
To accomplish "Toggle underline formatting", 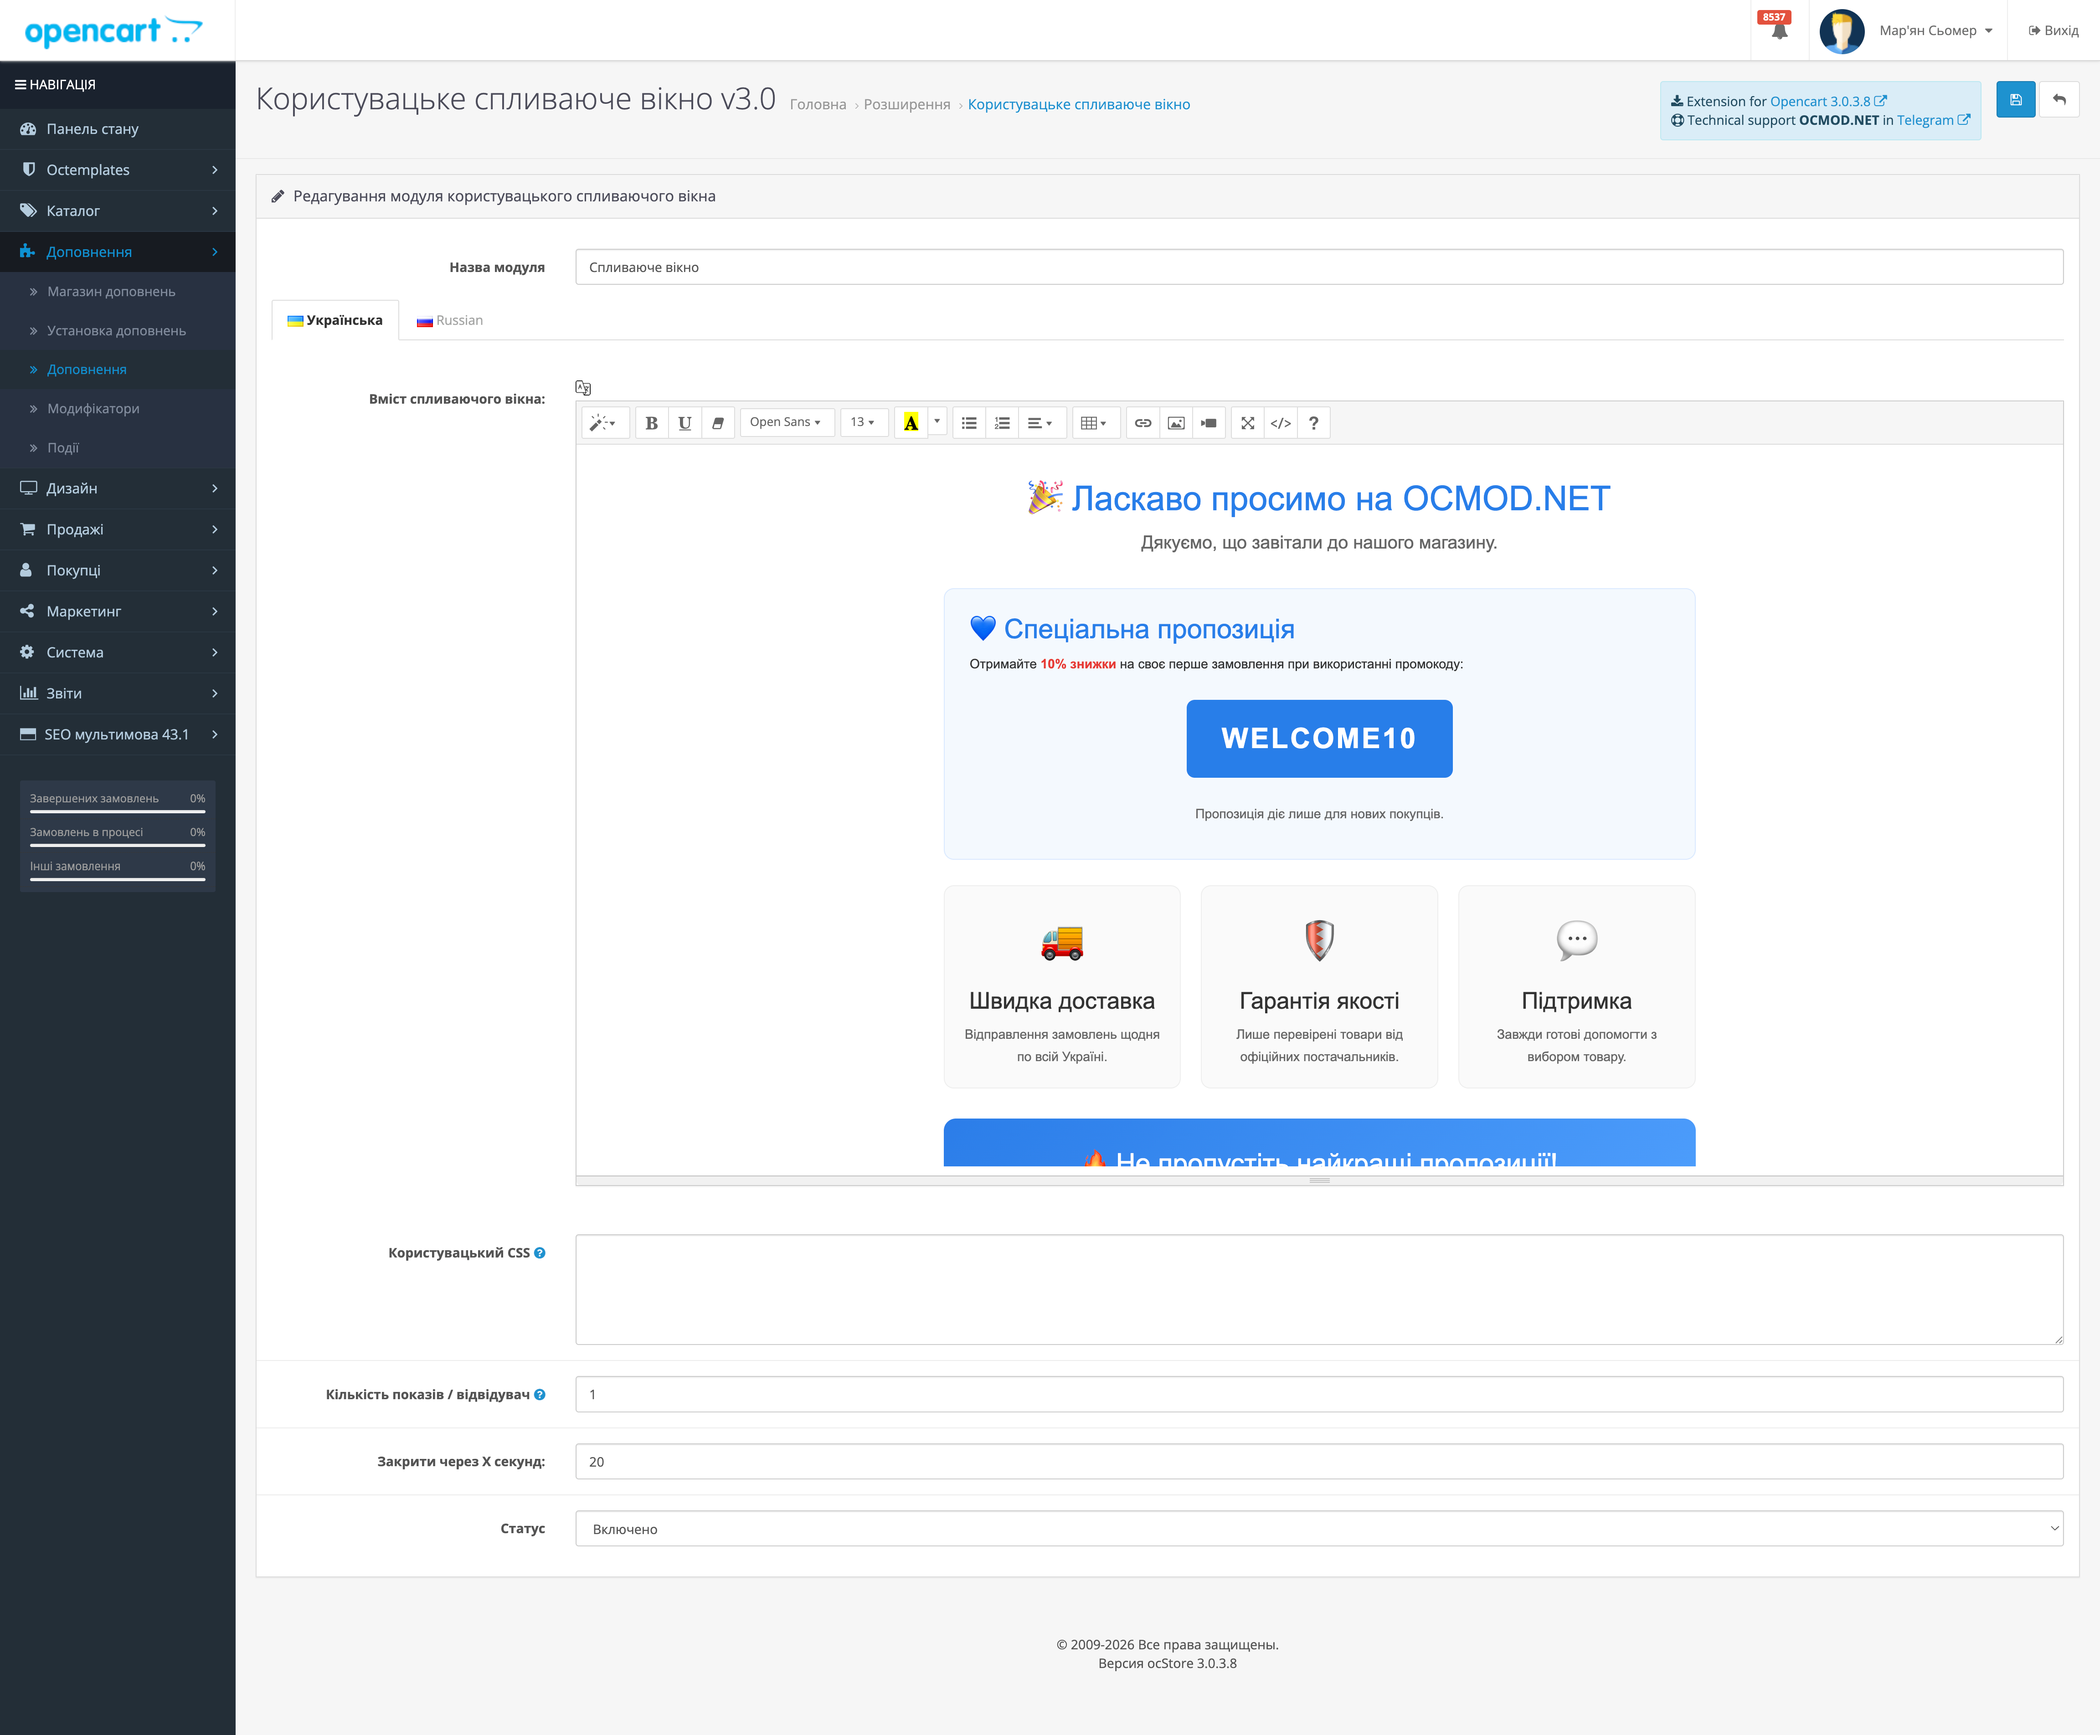I will click(x=685, y=423).
